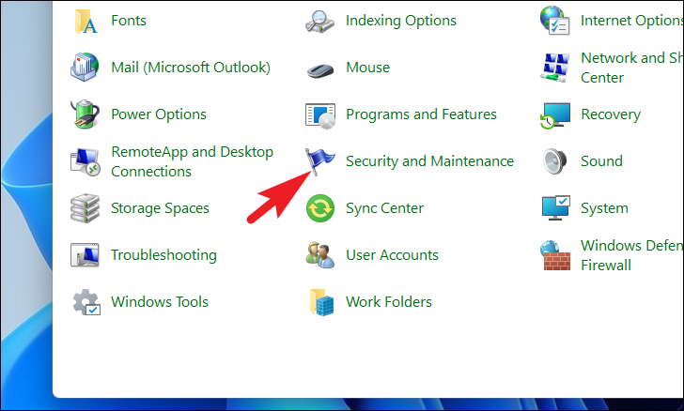Open Storage Spaces link

[160, 208]
